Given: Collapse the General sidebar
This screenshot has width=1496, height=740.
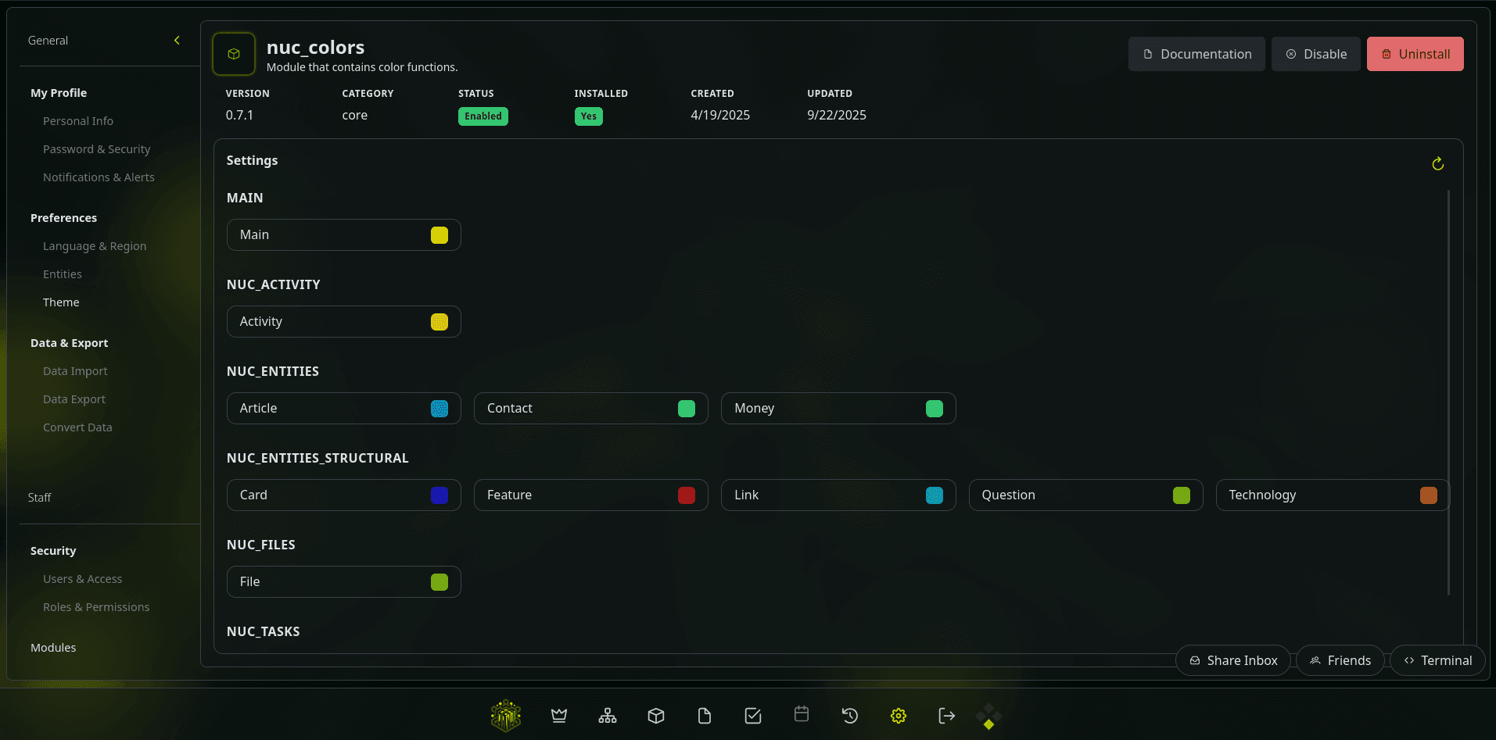Looking at the screenshot, I should [x=177, y=40].
